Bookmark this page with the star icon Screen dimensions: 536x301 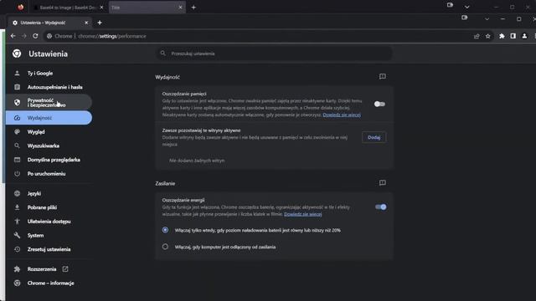[487, 36]
